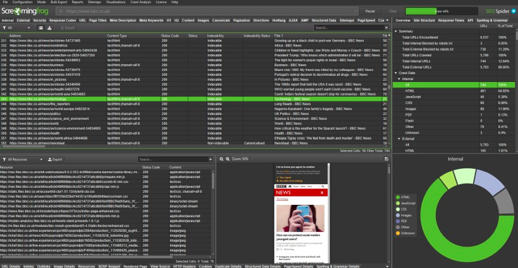The width and height of the screenshot is (518, 268).
Task: Click the Screaming Frog logo
Action: [24, 12]
